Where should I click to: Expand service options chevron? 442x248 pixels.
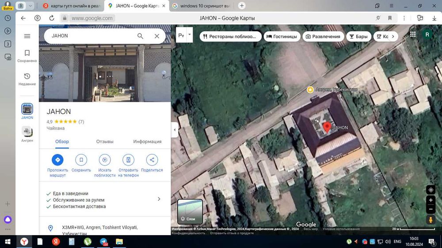[159, 199]
